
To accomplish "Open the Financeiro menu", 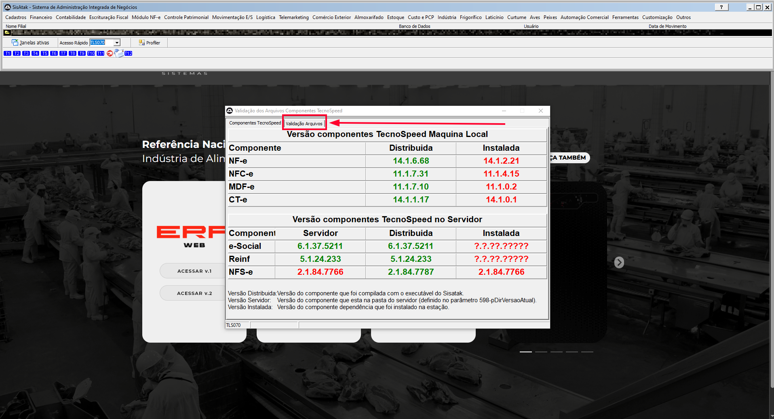I will [x=41, y=17].
